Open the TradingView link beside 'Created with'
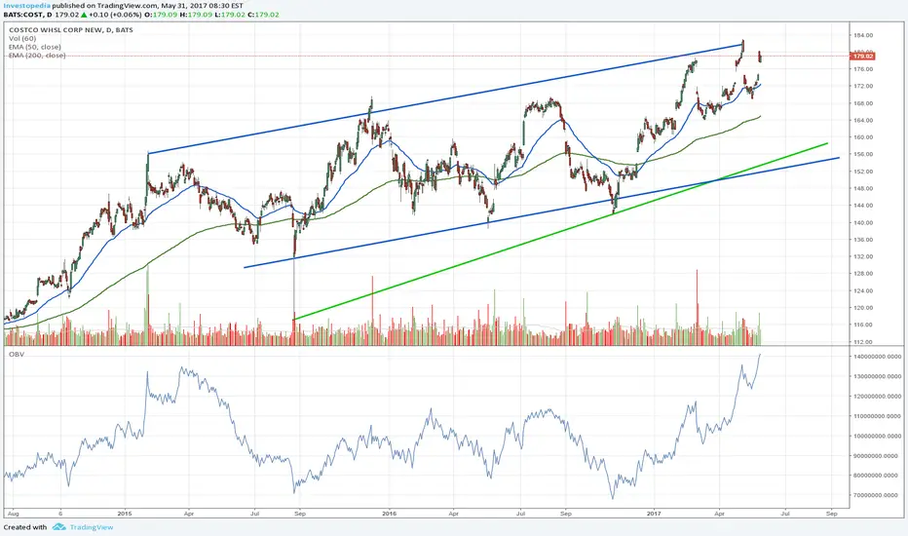 pyautogui.click(x=92, y=527)
